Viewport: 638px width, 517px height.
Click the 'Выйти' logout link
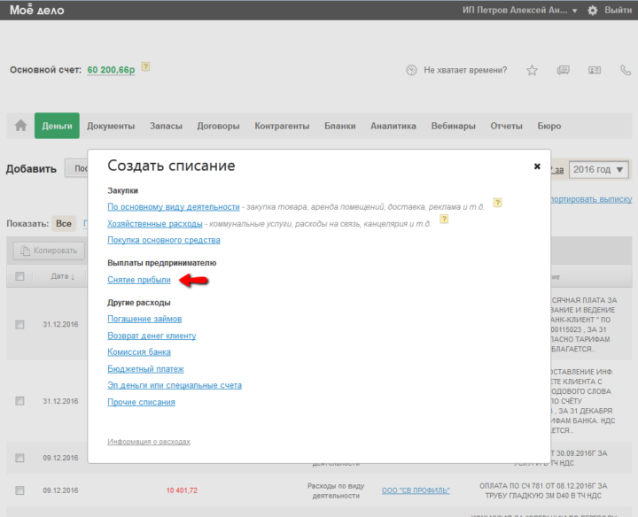pos(618,10)
